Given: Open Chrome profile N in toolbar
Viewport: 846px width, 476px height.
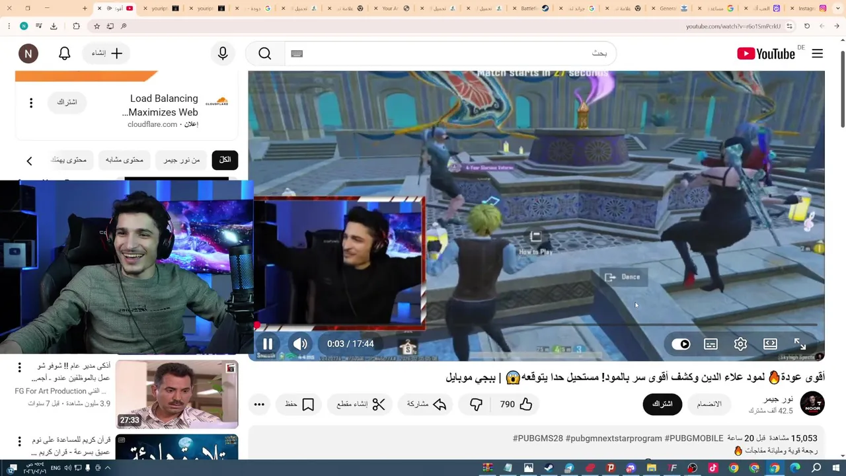Looking at the screenshot, I should click(x=24, y=26).
